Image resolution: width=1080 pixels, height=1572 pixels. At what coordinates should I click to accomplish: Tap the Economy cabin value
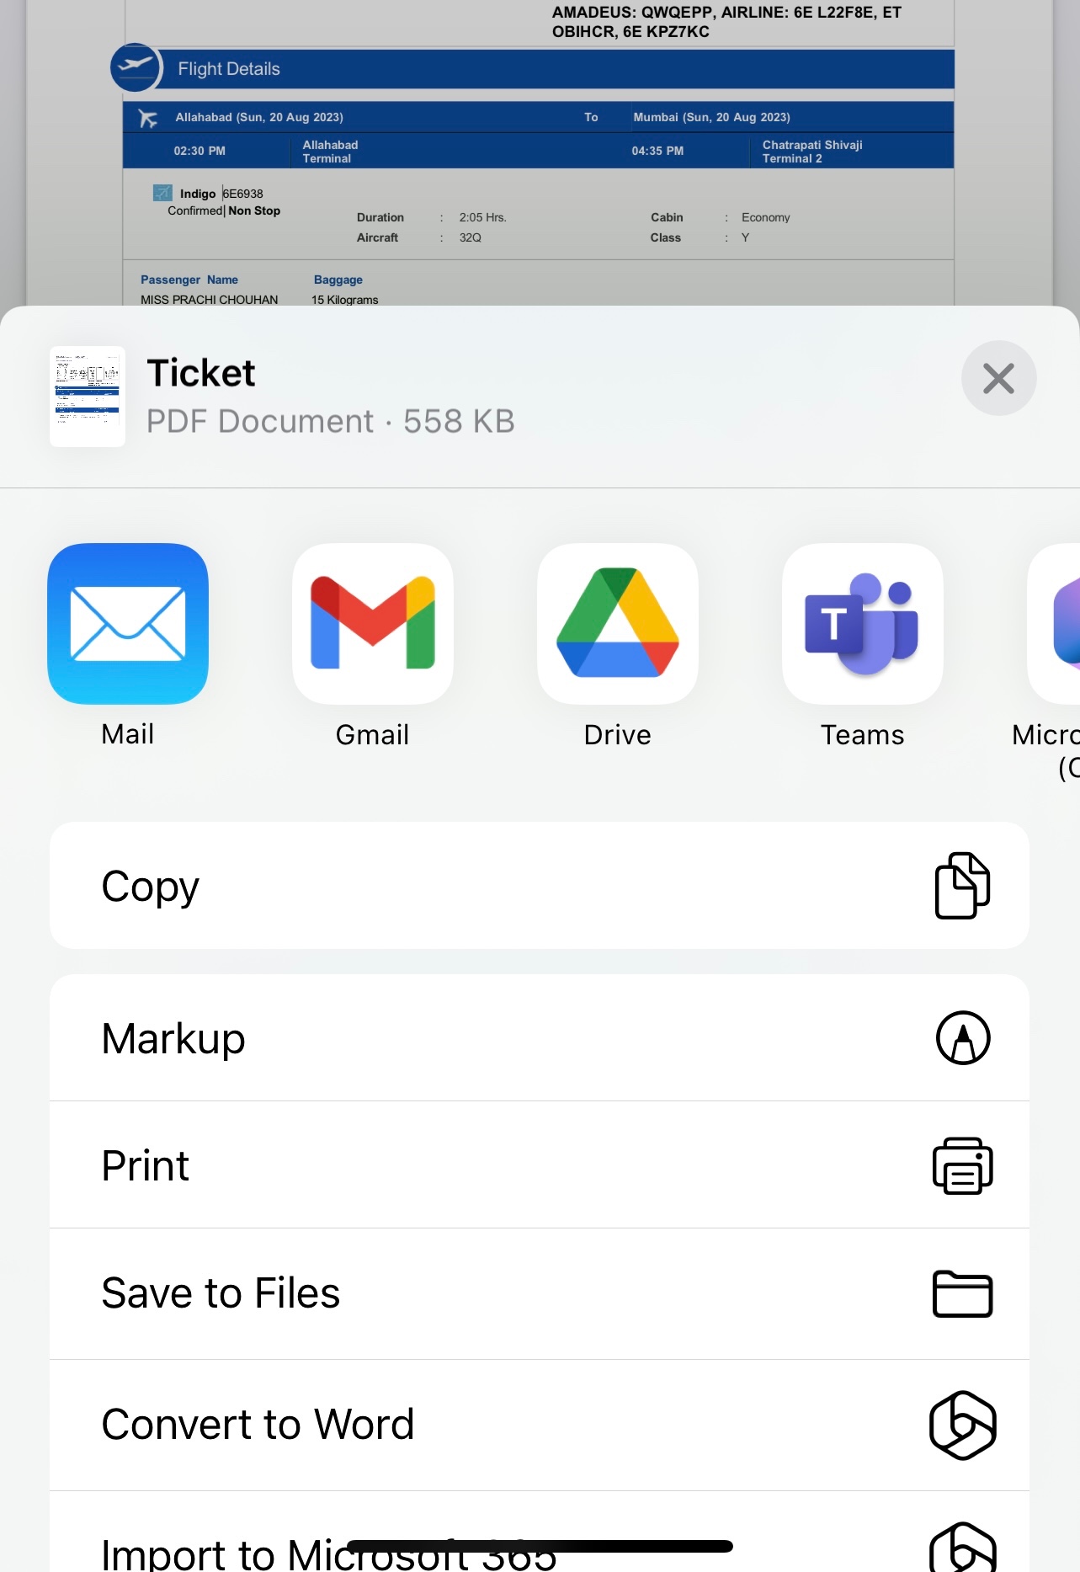click(x=766, y=217)
